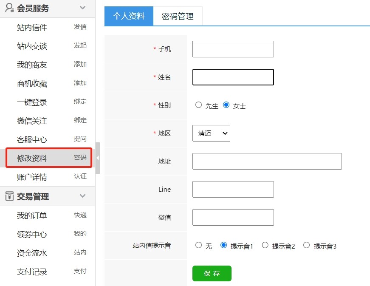The height and width of the screenshot is (286, 370).
Task: Switch to the 密码管理 tab
Action: (x=178, y=16)
